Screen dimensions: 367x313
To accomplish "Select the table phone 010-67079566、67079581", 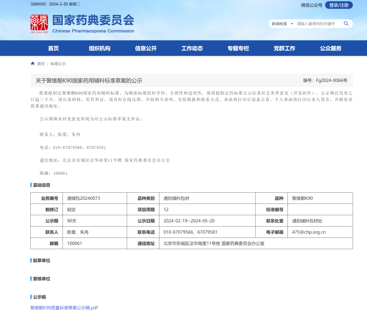I will point(190,232).
